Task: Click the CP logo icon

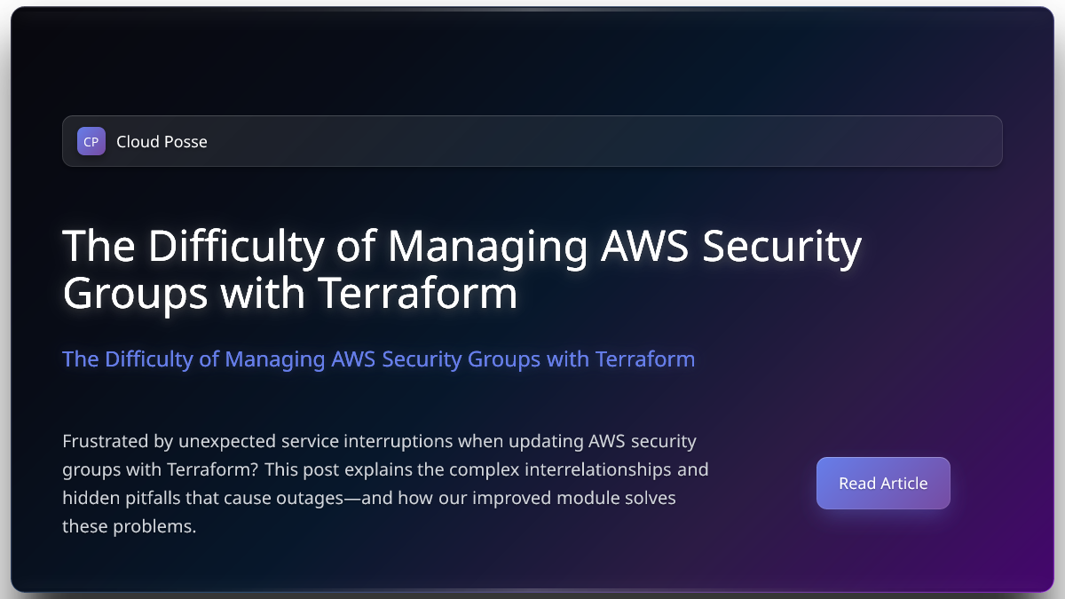Action: (91, 141)
